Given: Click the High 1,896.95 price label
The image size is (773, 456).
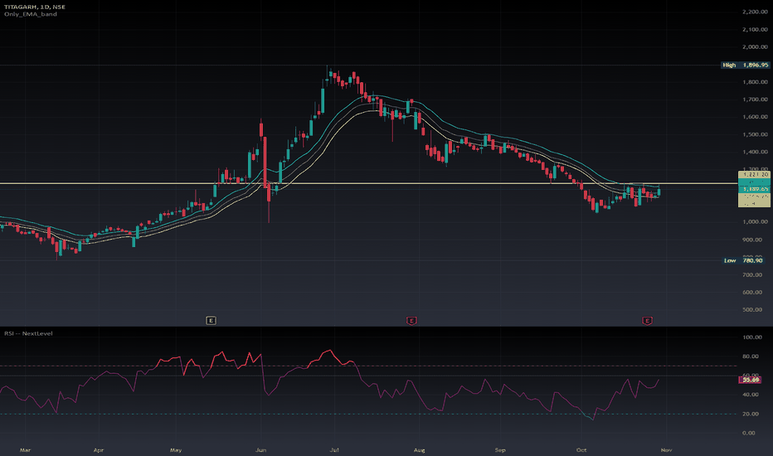Looking at the screenshot, I should click(745, 65).
